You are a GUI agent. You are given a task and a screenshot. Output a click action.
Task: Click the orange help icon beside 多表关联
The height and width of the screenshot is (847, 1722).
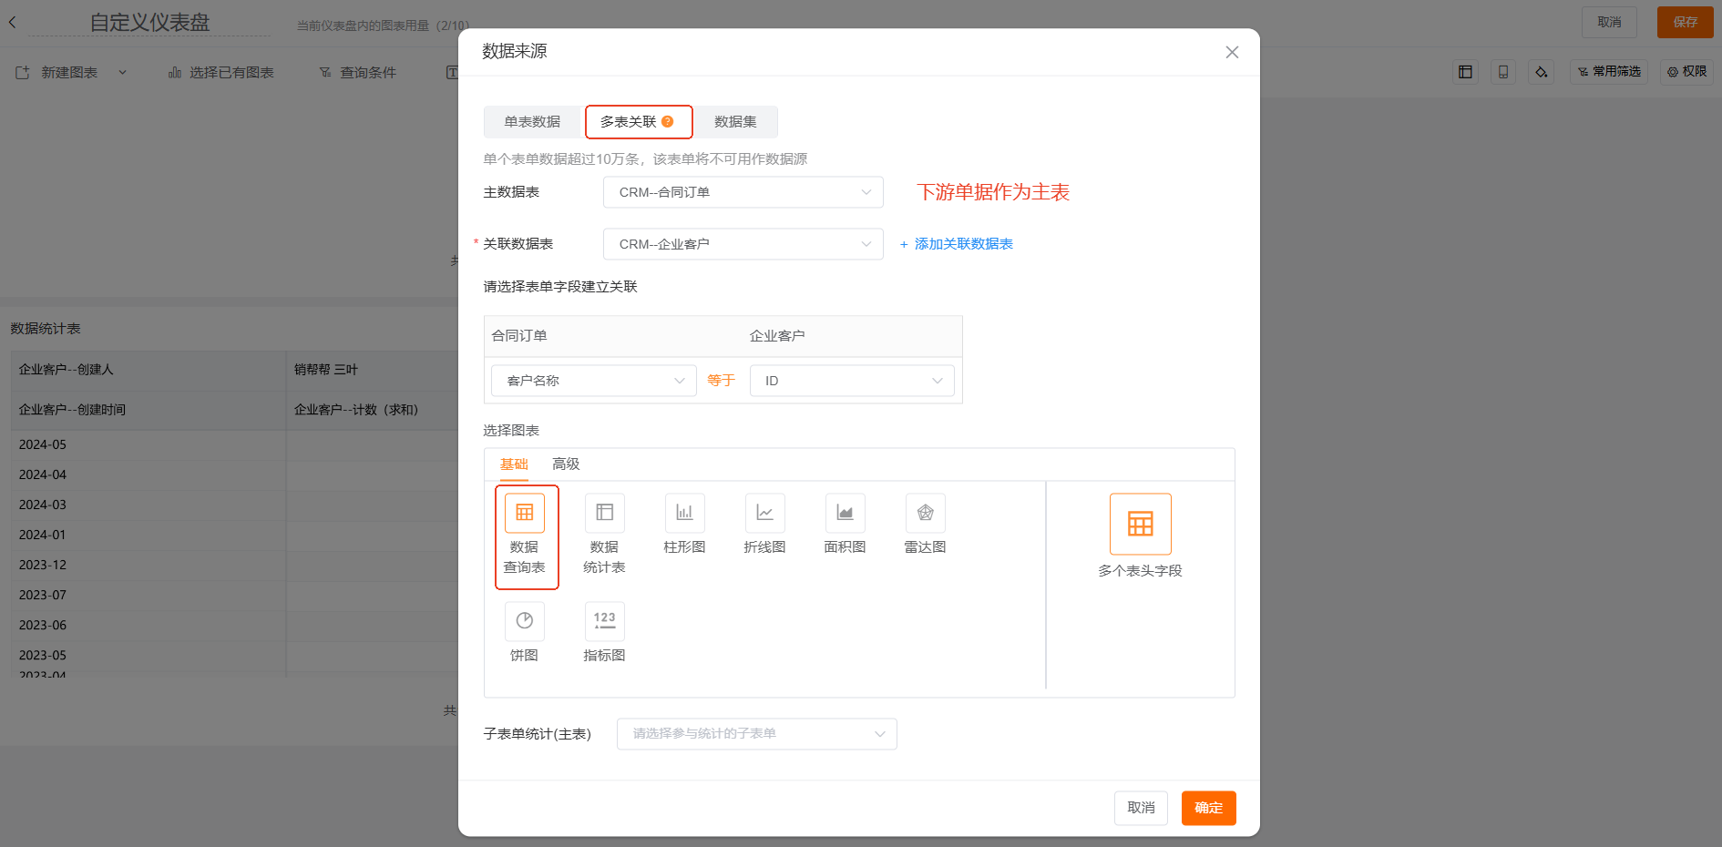click(668, 122)
